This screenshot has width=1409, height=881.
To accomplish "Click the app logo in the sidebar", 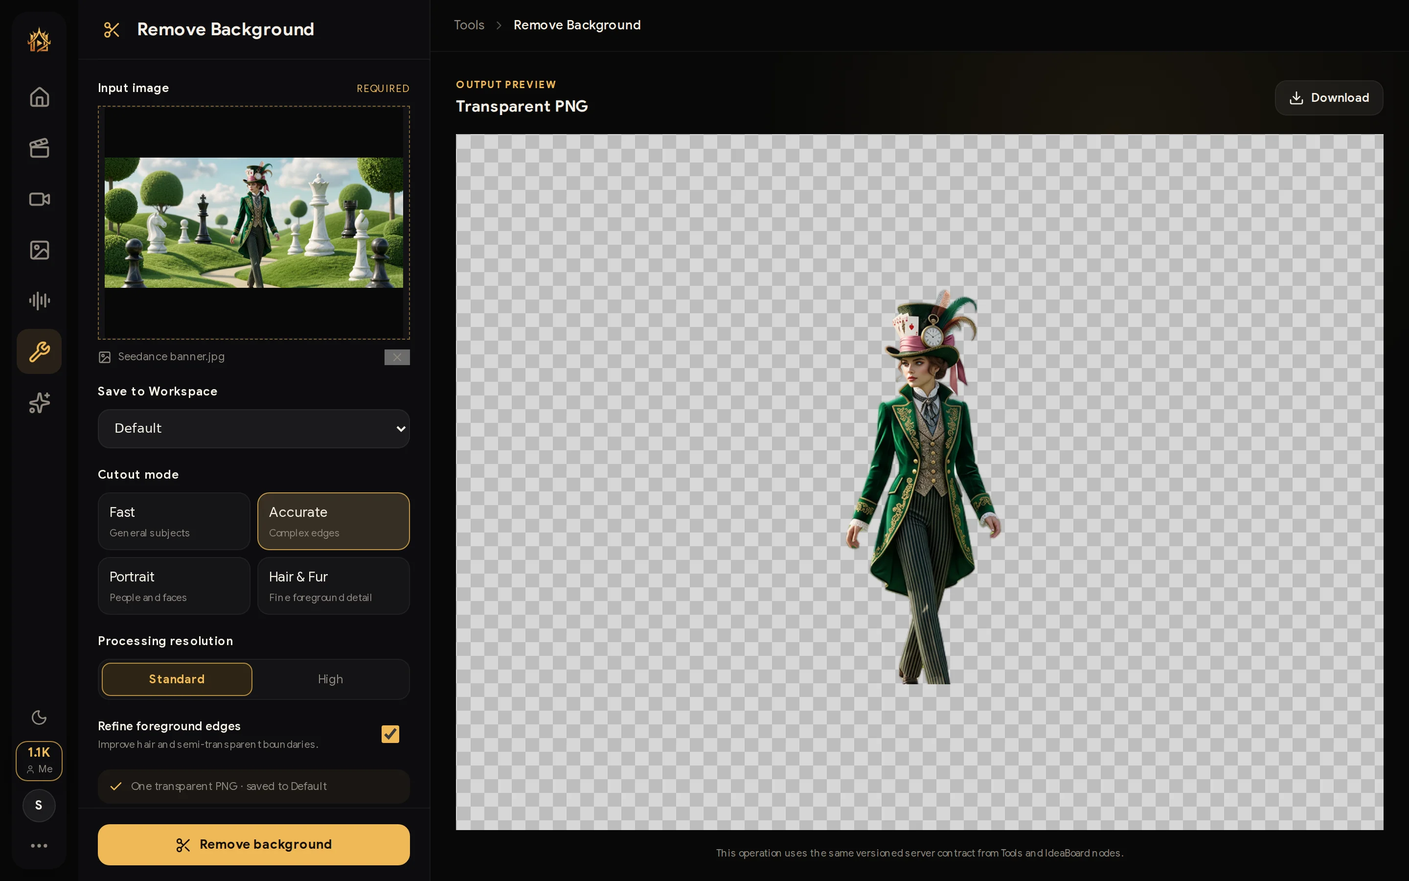I will tap(39, 40).
